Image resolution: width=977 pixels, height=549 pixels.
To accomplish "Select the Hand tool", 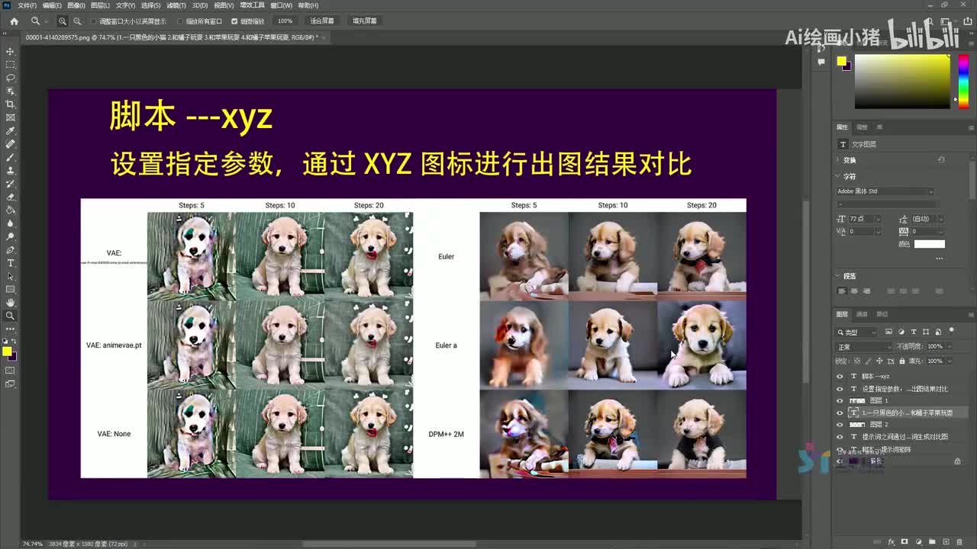I will [x=11, y=303].
